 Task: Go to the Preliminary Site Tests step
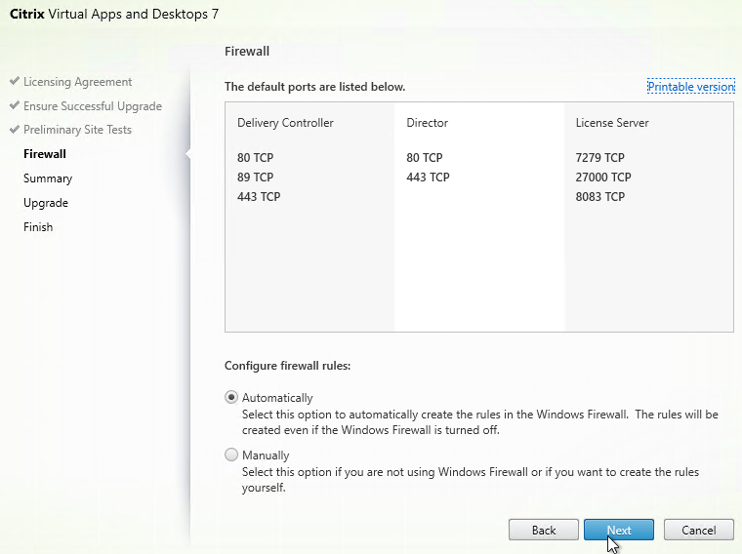point(77,130)
